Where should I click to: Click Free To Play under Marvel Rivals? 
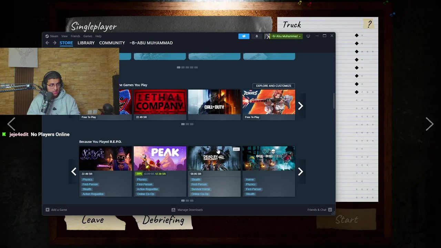(x=252, y=117)
